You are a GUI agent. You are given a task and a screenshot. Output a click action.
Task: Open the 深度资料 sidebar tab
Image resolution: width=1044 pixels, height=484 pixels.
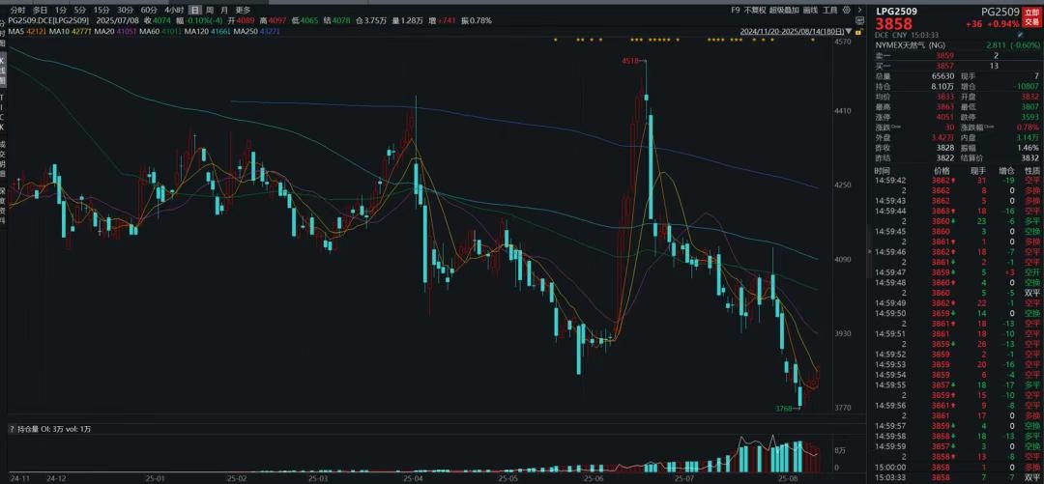3,207
